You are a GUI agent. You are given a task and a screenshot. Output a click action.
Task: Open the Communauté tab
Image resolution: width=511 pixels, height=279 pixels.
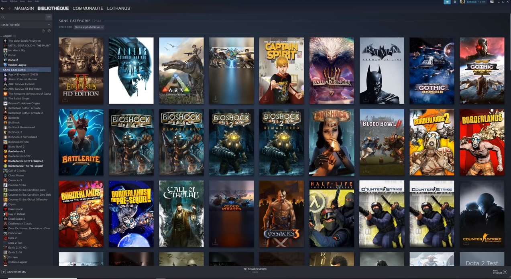point(88,8)
